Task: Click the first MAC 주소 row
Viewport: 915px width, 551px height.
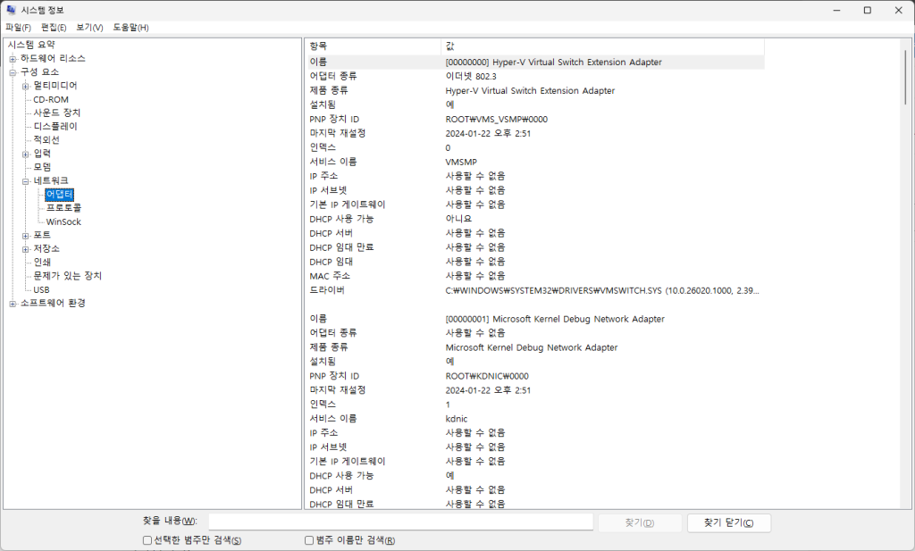Action: [535, 276]
